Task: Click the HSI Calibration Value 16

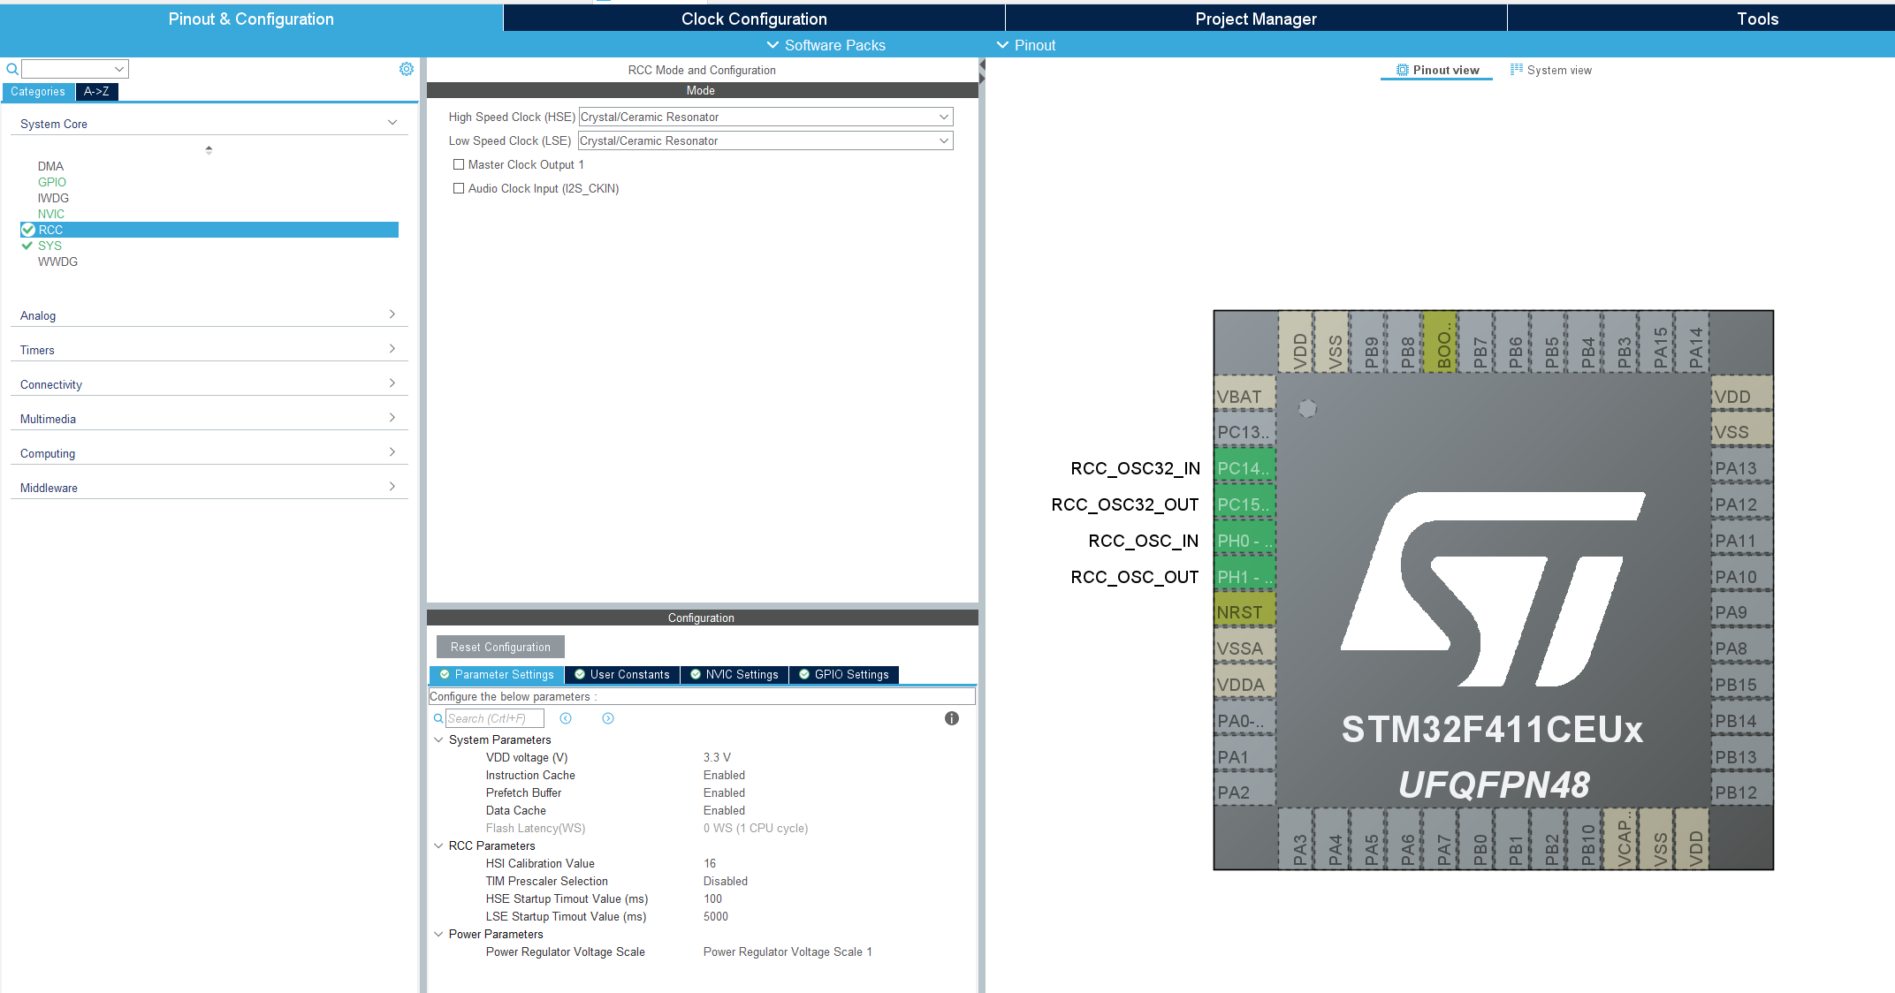Action: [710, 863]
